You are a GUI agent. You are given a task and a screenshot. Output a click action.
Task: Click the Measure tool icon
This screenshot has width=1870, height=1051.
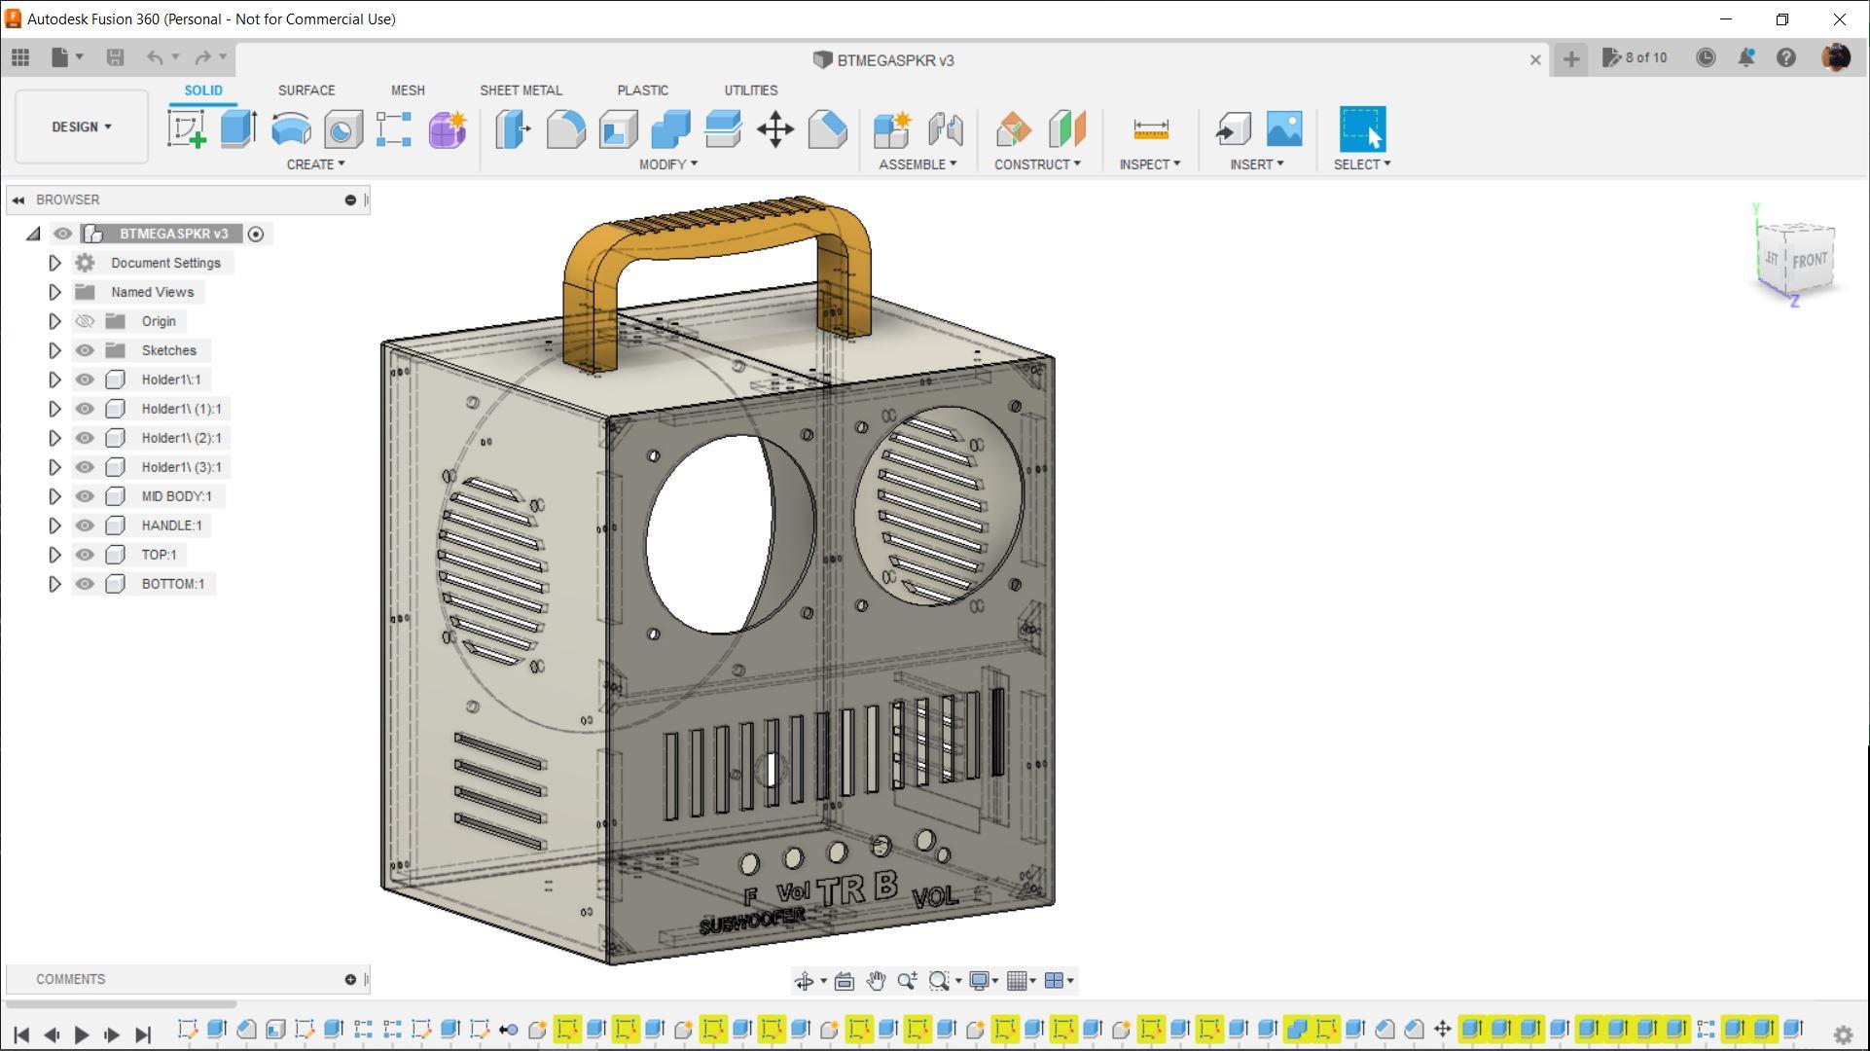pos(1150,129)
